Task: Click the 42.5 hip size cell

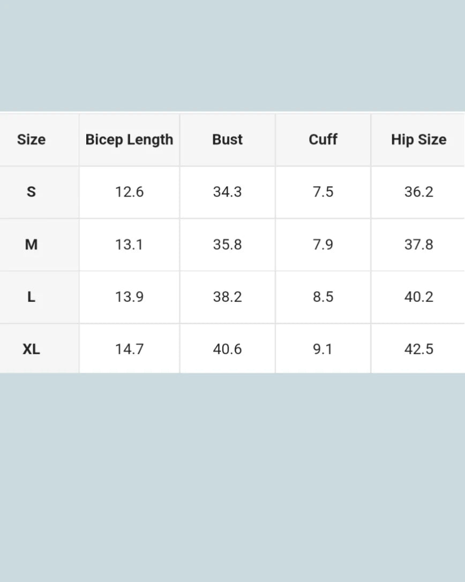Action: pos(418,349)
